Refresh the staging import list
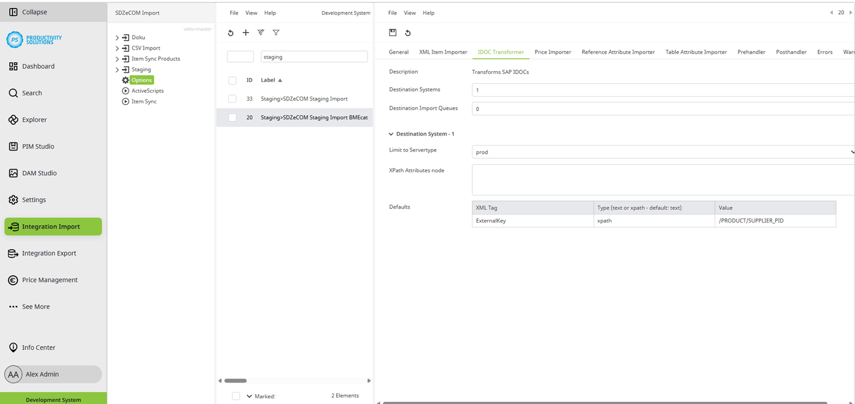This screenshot has width=855, height=404. [x=231, y=32]
